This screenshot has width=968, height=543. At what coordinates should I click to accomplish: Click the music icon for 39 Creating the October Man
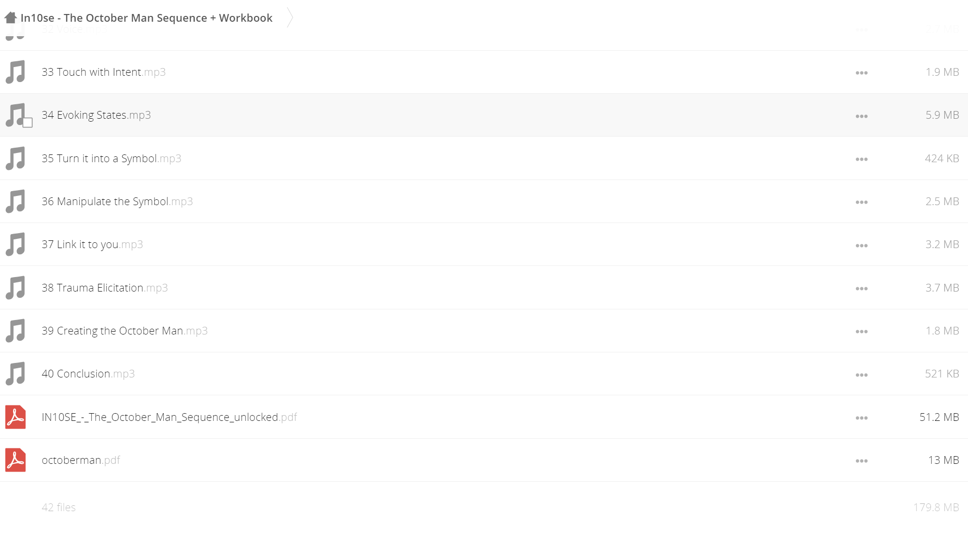[15, 331]
